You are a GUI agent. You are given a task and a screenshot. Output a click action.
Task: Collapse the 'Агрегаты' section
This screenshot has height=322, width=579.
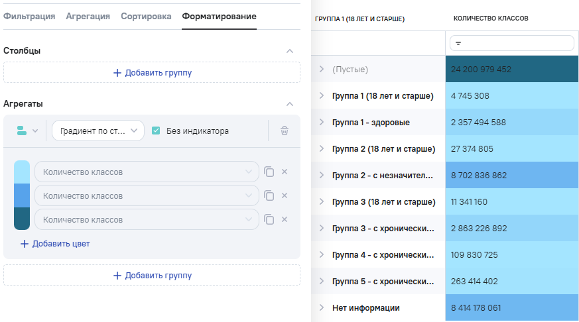click(289, 104)
